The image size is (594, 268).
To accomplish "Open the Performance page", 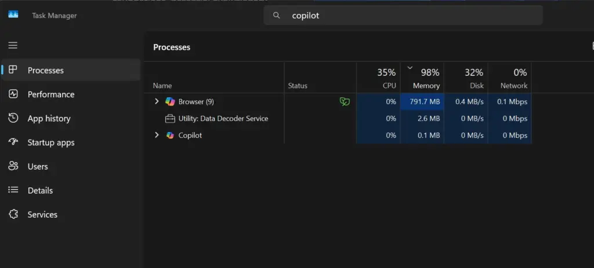I will tap(51, 94).
